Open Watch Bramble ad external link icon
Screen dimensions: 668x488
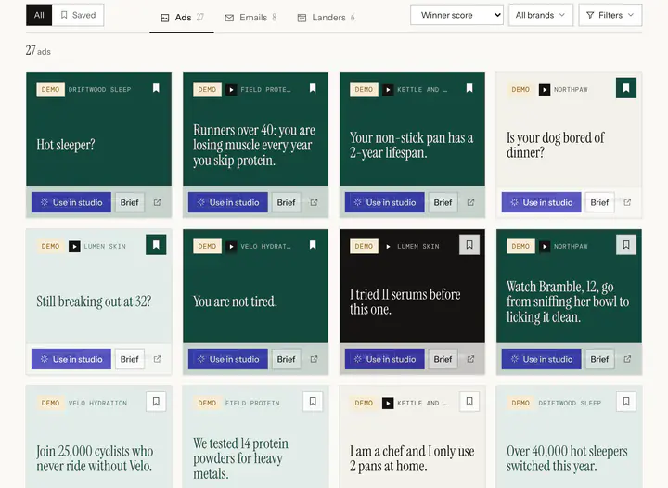pos(627,359)
